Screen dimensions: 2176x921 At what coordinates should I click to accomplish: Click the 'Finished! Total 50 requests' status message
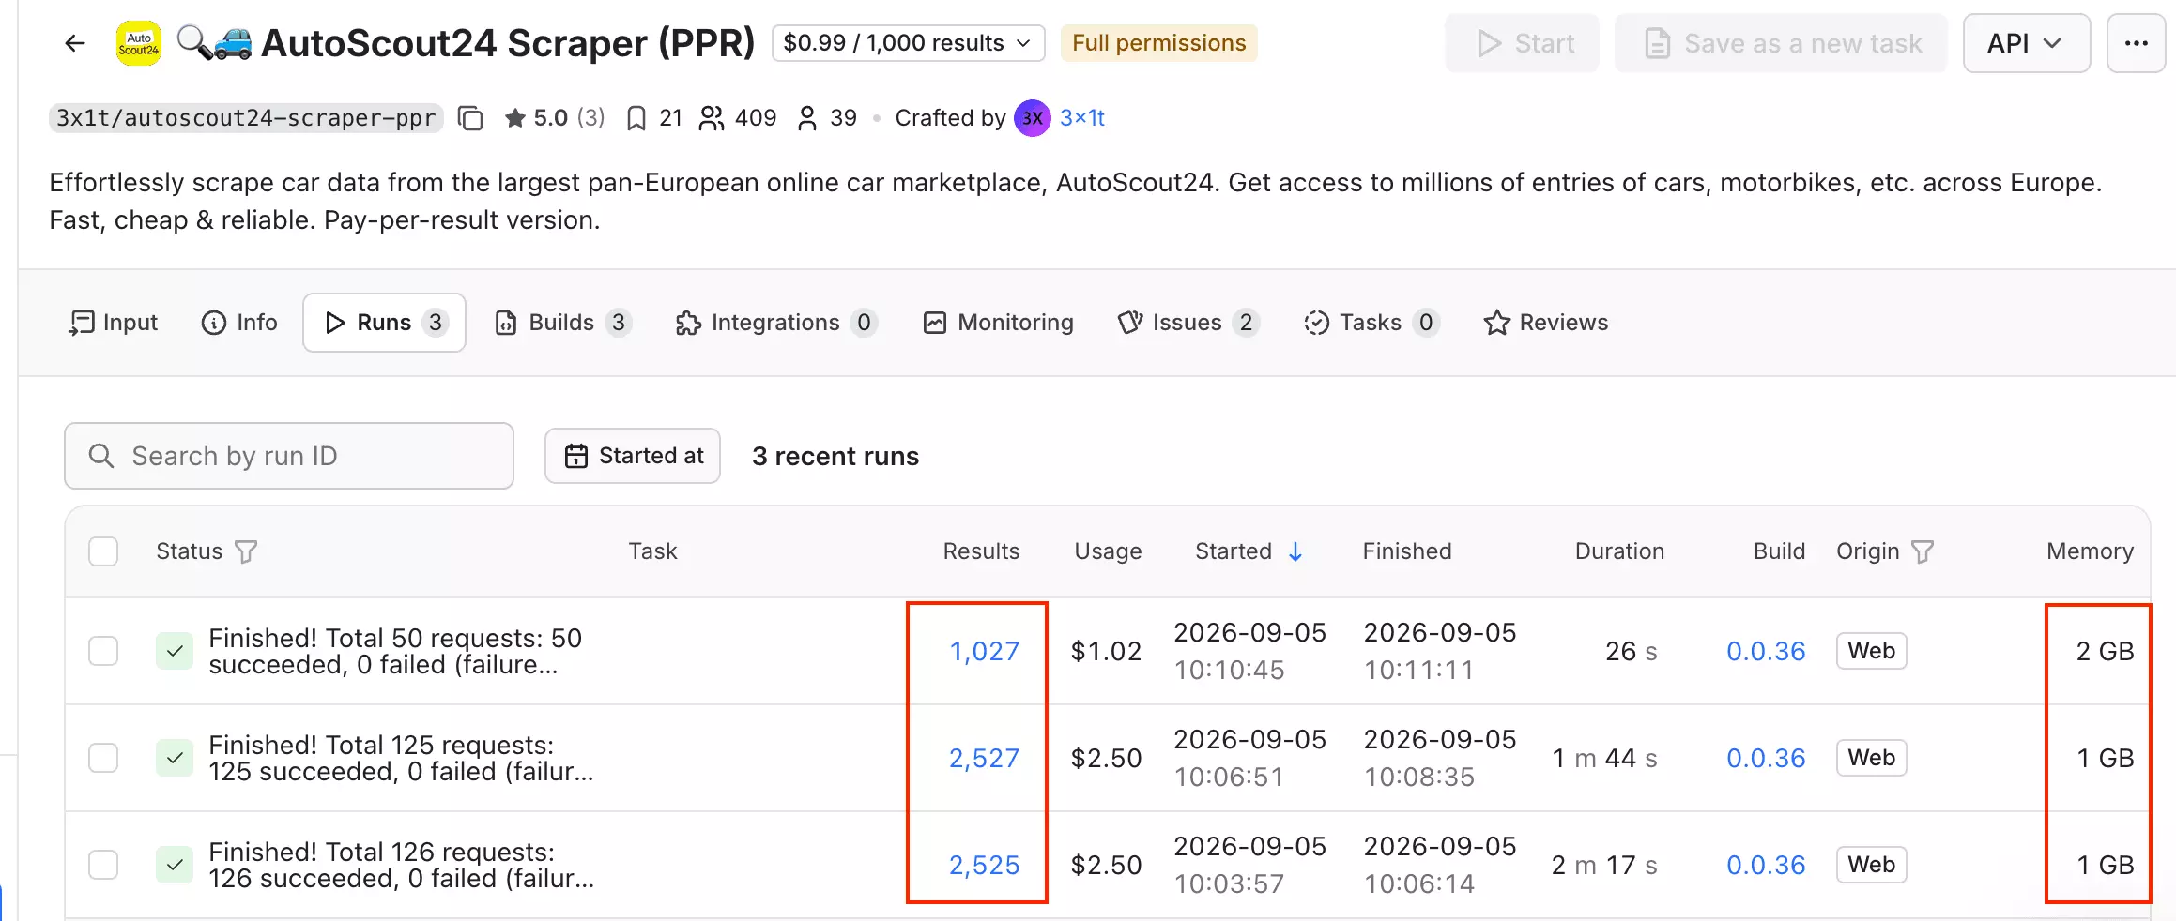pyautogui.click(x=395, y=651)
